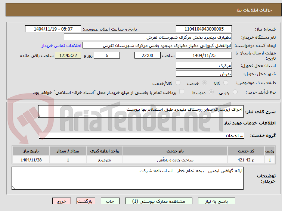The width and height of the screenshot is (282, 211).
Task: Click the ردیف column header
Action: tap(270, 151)
